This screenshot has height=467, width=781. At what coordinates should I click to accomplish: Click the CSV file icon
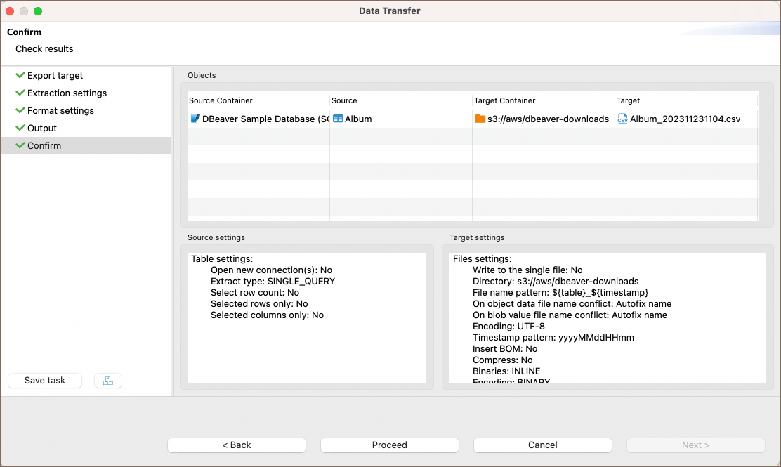point(622,119)
